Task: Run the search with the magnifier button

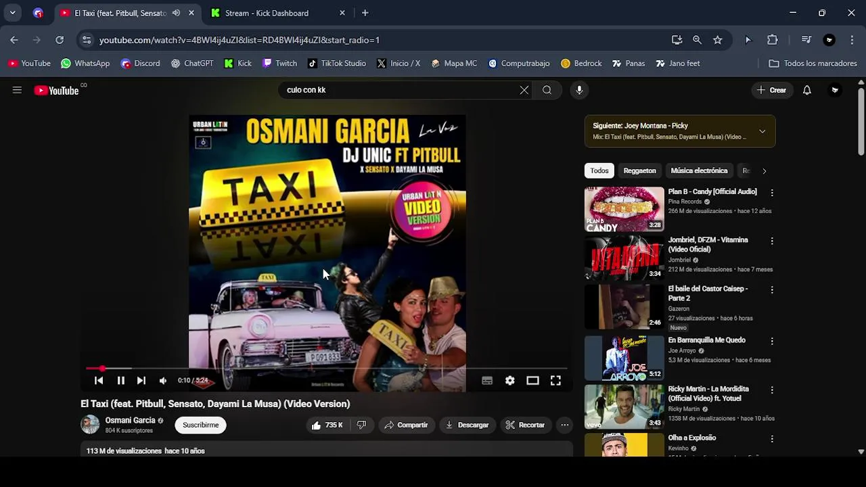Action: pyautogui.click(x=547, y=90)
